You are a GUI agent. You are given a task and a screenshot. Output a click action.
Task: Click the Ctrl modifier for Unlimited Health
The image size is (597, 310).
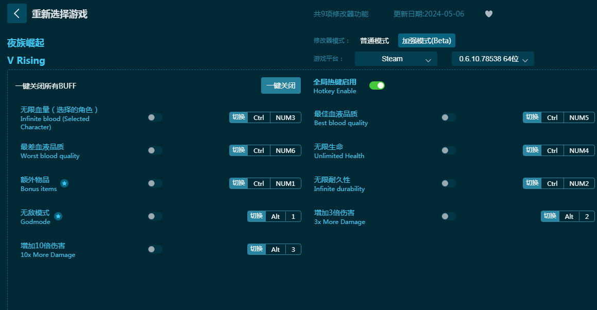pyautogui.click(x=553, y=150)
